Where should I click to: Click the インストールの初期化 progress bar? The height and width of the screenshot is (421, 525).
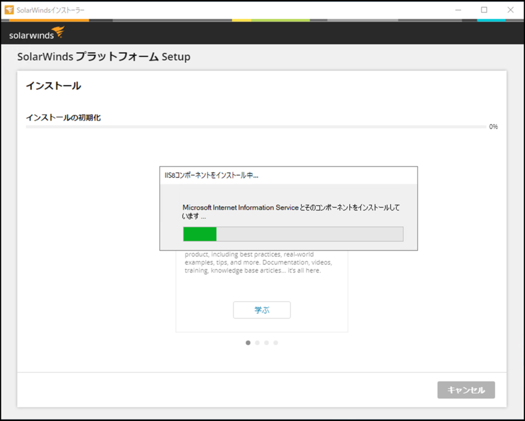256,127
